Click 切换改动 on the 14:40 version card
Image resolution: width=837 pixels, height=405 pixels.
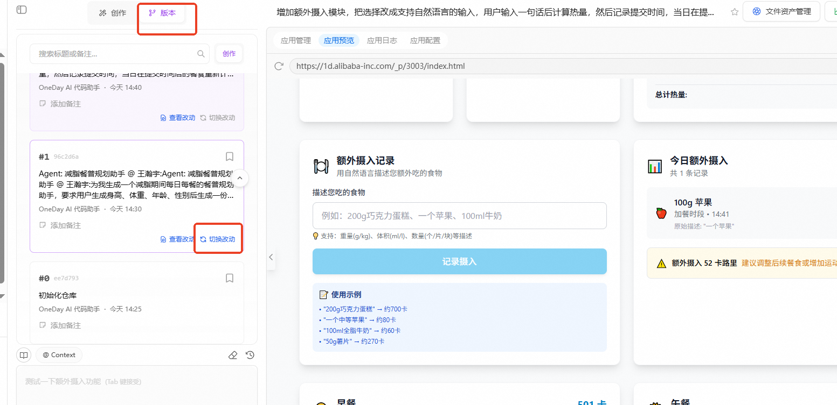[x=218, y=118]
